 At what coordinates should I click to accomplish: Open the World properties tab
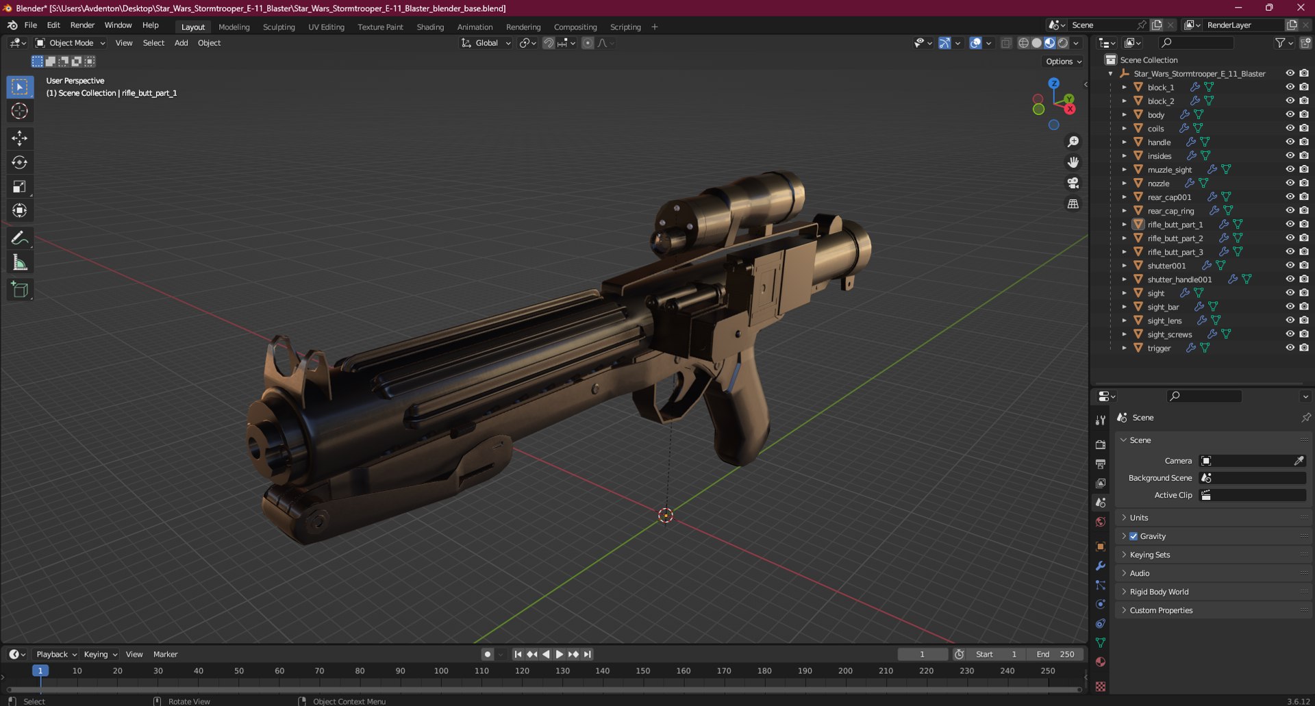pyautogui.click(x=1101, y=522)
